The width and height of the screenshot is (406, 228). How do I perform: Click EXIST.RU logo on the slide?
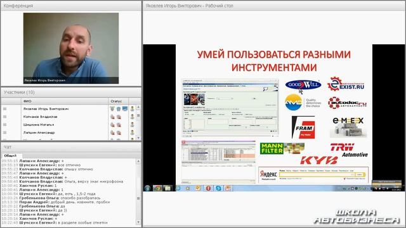point(346,84)
